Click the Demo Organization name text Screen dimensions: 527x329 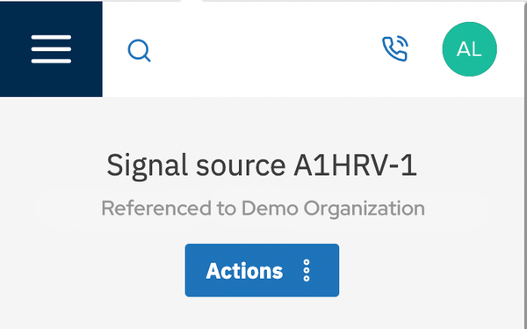click(333, 208)
